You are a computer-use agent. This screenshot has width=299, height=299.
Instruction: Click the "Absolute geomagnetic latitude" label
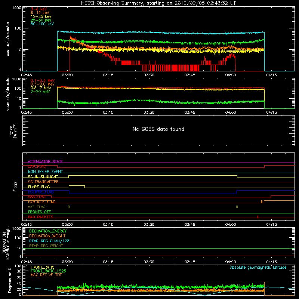(x=258, y=267)
